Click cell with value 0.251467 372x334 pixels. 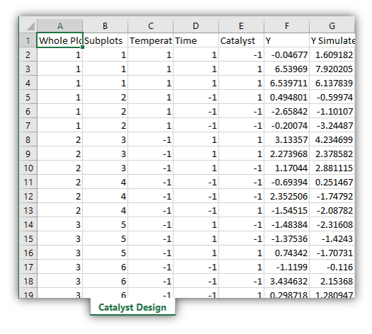coord(332,183)
